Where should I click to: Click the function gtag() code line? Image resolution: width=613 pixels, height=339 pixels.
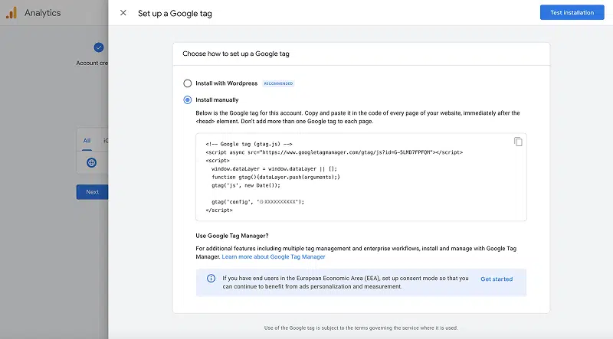(x=276, y=177)
